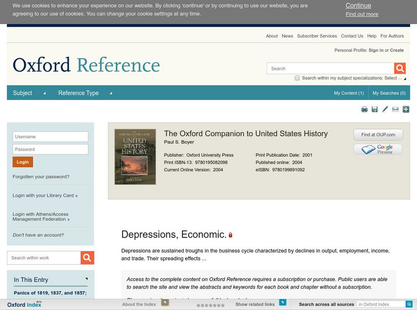Click the orange main search magnifier button
Viewport: 417px width, 310px height.
click(400, 68)
